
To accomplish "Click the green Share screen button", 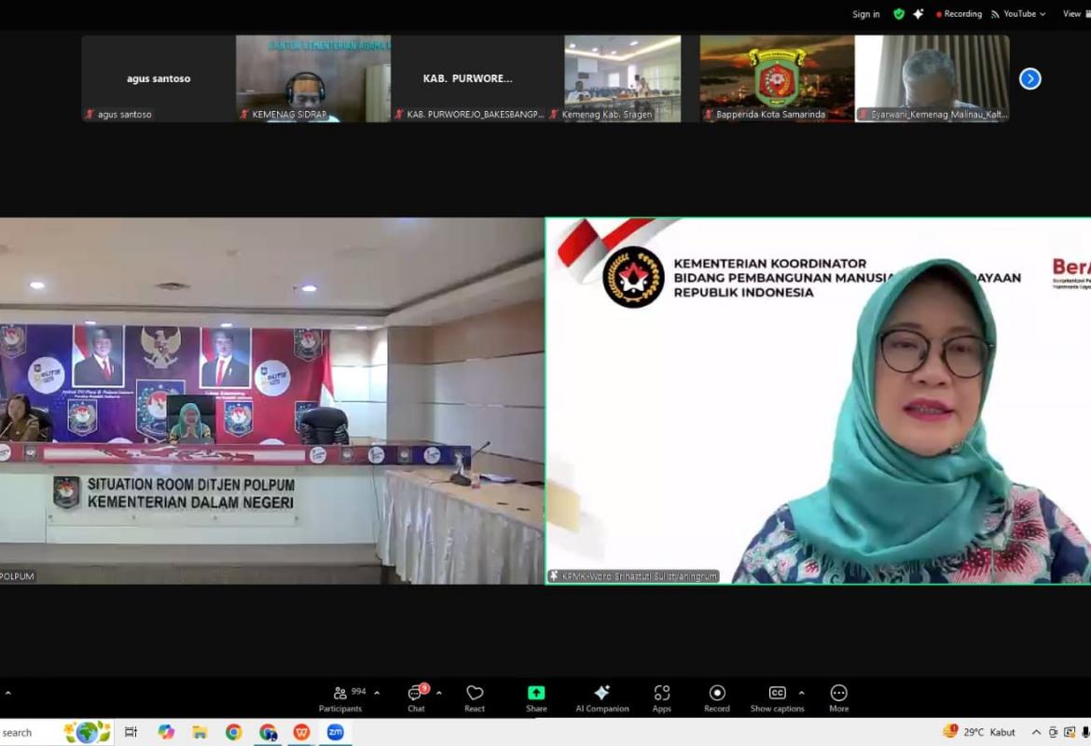I will [x=536, y=697].
